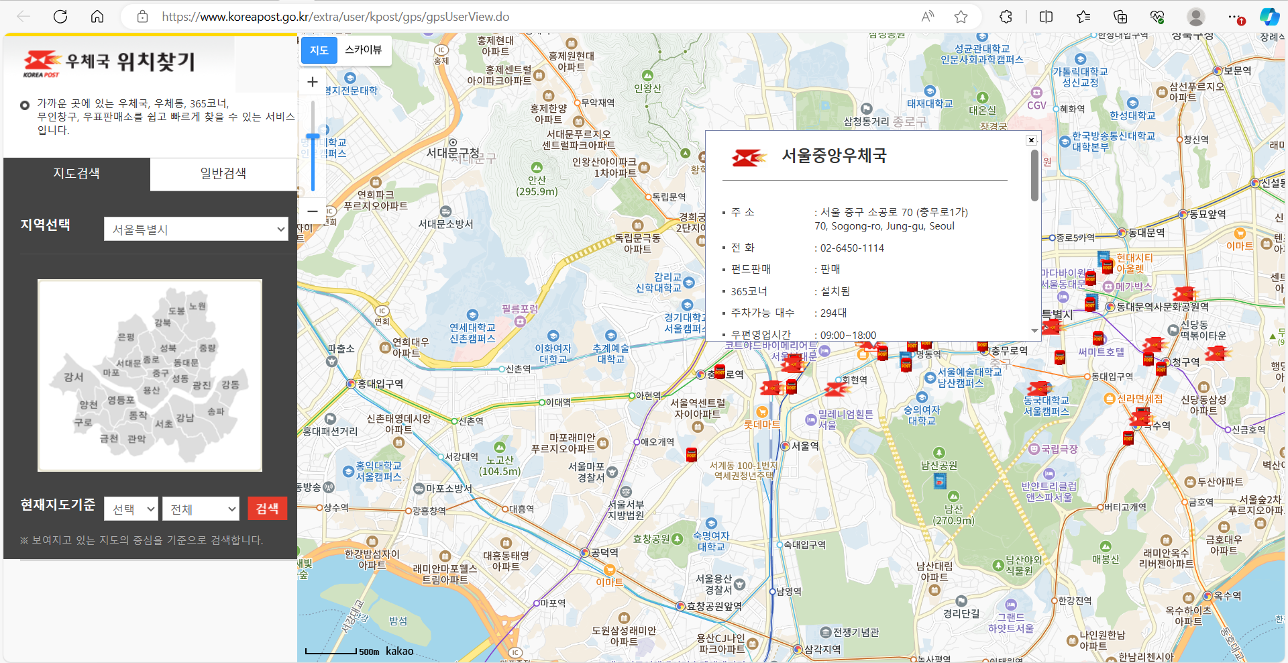Image resolution: width=1288 pixels, height=663 pixels.
Task: Open the kakao map logo link
Action: point(400,651)
